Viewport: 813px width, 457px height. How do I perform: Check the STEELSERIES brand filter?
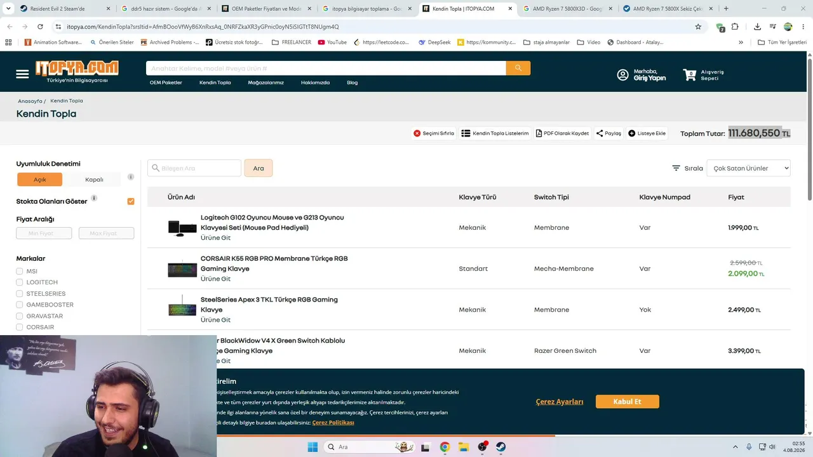point(20,294)
